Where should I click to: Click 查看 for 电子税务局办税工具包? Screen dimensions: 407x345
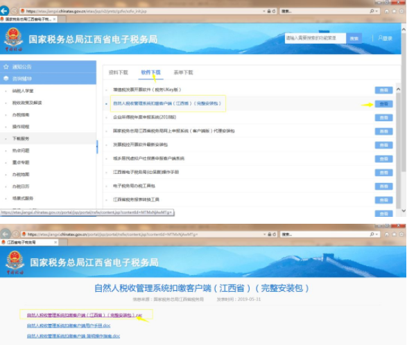[383, 186]
